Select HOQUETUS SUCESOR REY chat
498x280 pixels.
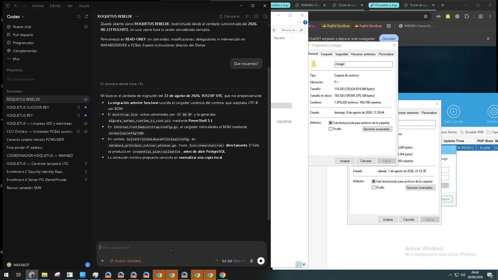point(47,107)
